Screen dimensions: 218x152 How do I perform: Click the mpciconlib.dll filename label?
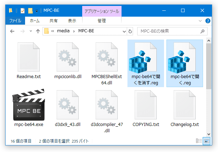click(68, 77)
